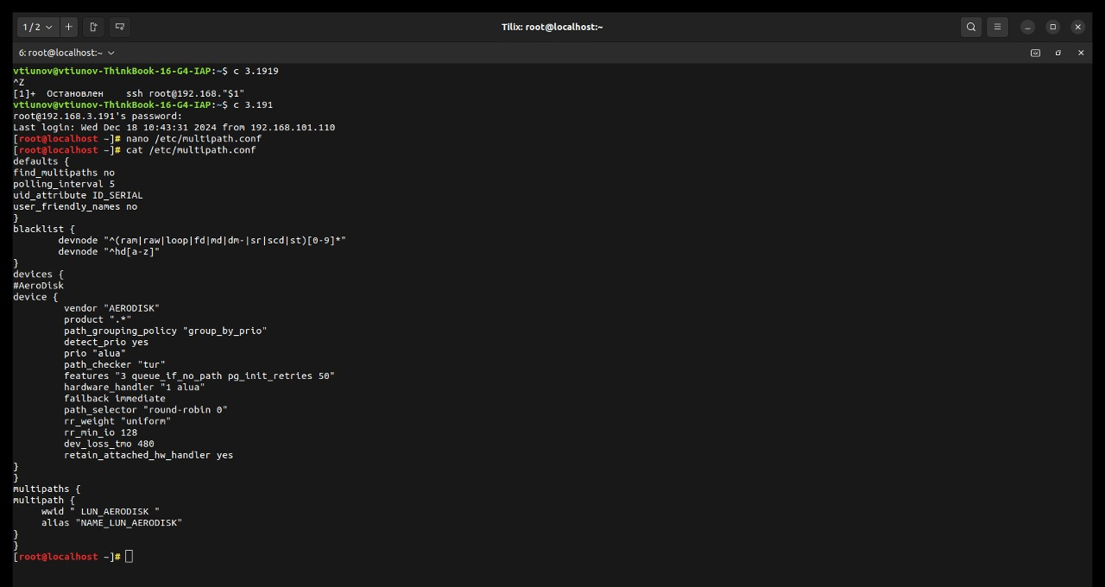Click the "detect_prio yes" line

pos(106,342)
